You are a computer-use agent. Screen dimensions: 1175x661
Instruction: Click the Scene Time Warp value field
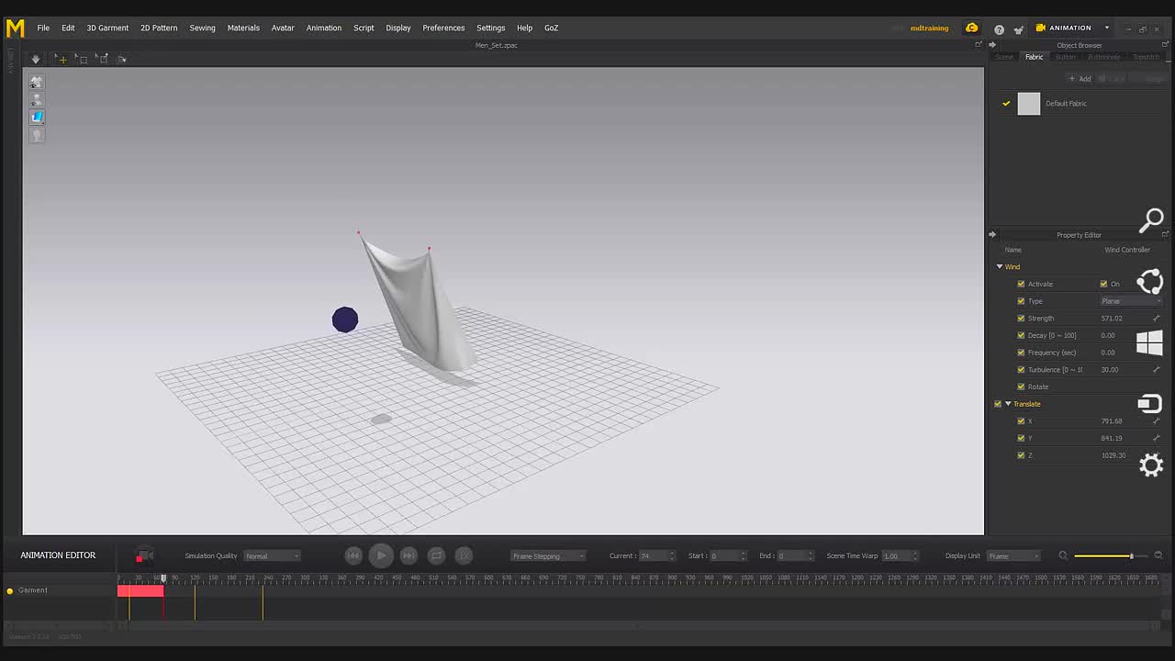900,555
